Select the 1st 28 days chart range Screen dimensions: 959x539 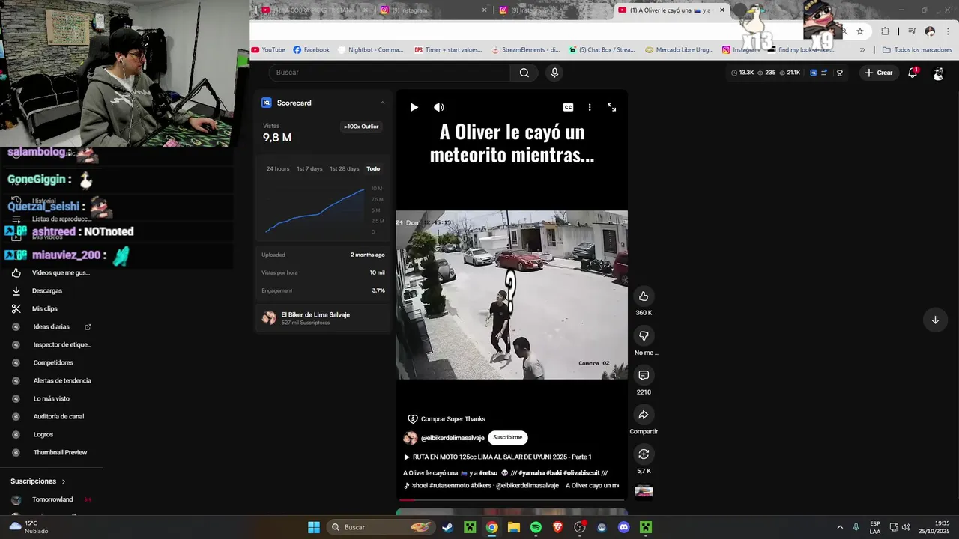(x=345, y=168)
